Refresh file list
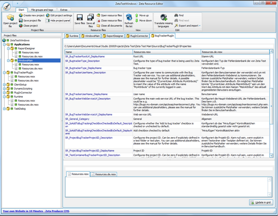Screen dimensions: 278x216 (x=129, y=21)
